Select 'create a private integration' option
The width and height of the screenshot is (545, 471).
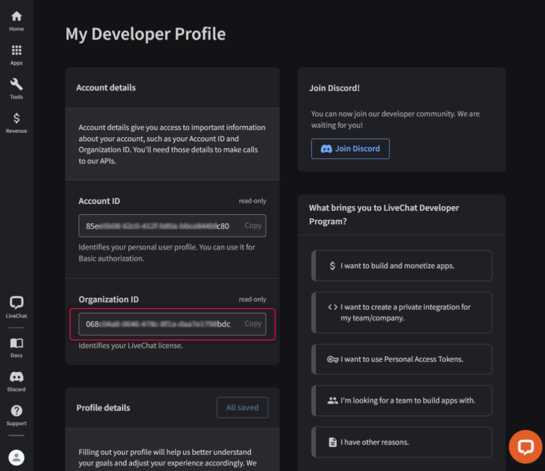(x=402, y=312)
